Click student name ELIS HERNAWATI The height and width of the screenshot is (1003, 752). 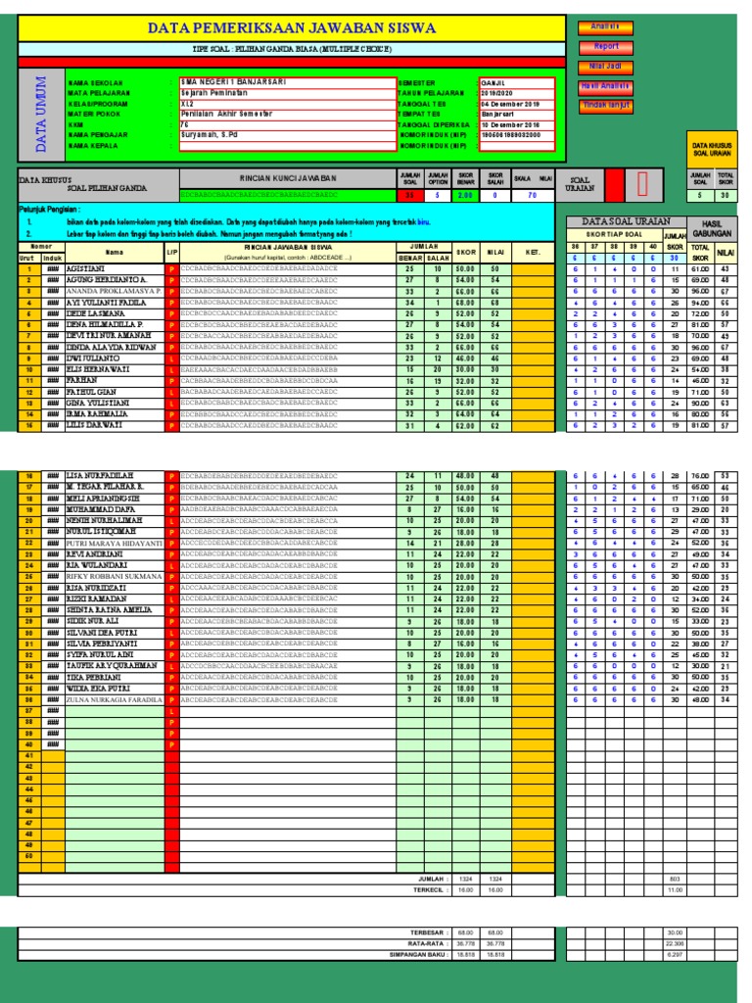pyautogui.click(x=97, y=369)
